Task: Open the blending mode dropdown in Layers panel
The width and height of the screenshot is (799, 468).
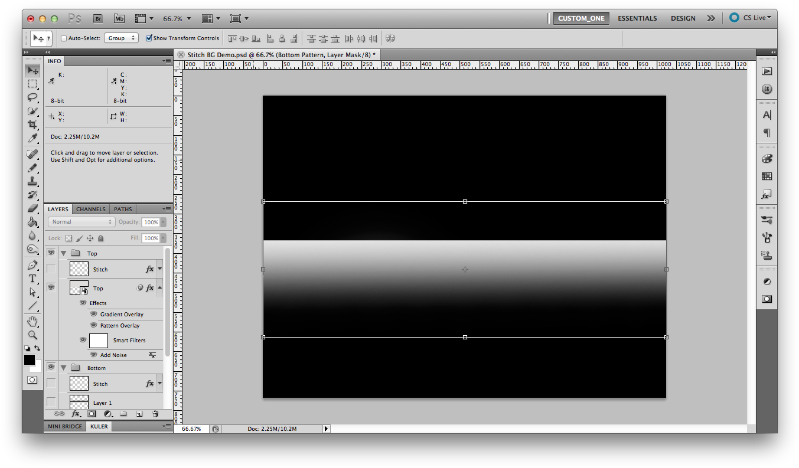Action: [x=81, y=221]
